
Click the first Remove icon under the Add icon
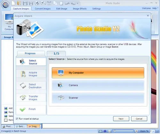click(x=6, y=112)
